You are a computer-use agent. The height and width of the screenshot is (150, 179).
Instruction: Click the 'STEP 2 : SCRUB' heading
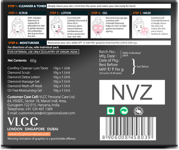point(18,13)
